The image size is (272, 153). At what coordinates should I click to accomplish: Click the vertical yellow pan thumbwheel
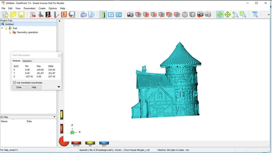[62, 115]
